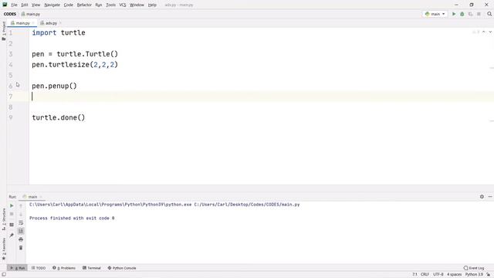The height and width of the screenshot is (278, 494).
Task: Open Python 3.9 interpreter selector
Action: [474, 275]
